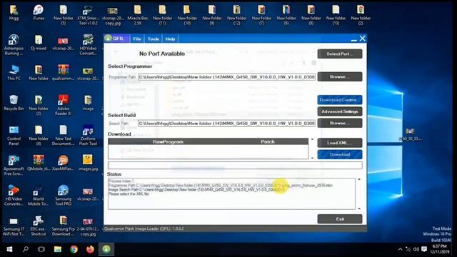Click the blue Download button

(340, 154)
